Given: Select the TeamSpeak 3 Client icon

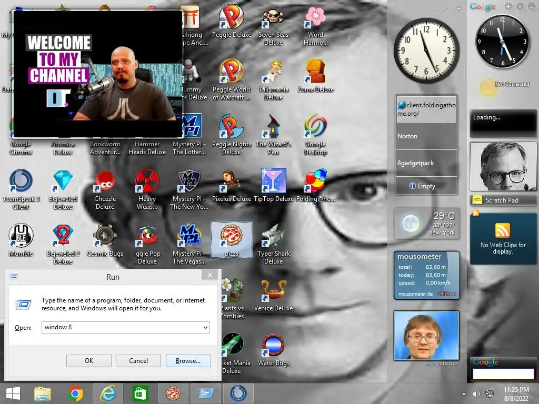Looking at the screenshot, I should pos(21,189).
